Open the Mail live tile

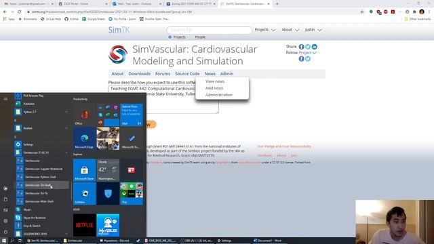(132, 115)
